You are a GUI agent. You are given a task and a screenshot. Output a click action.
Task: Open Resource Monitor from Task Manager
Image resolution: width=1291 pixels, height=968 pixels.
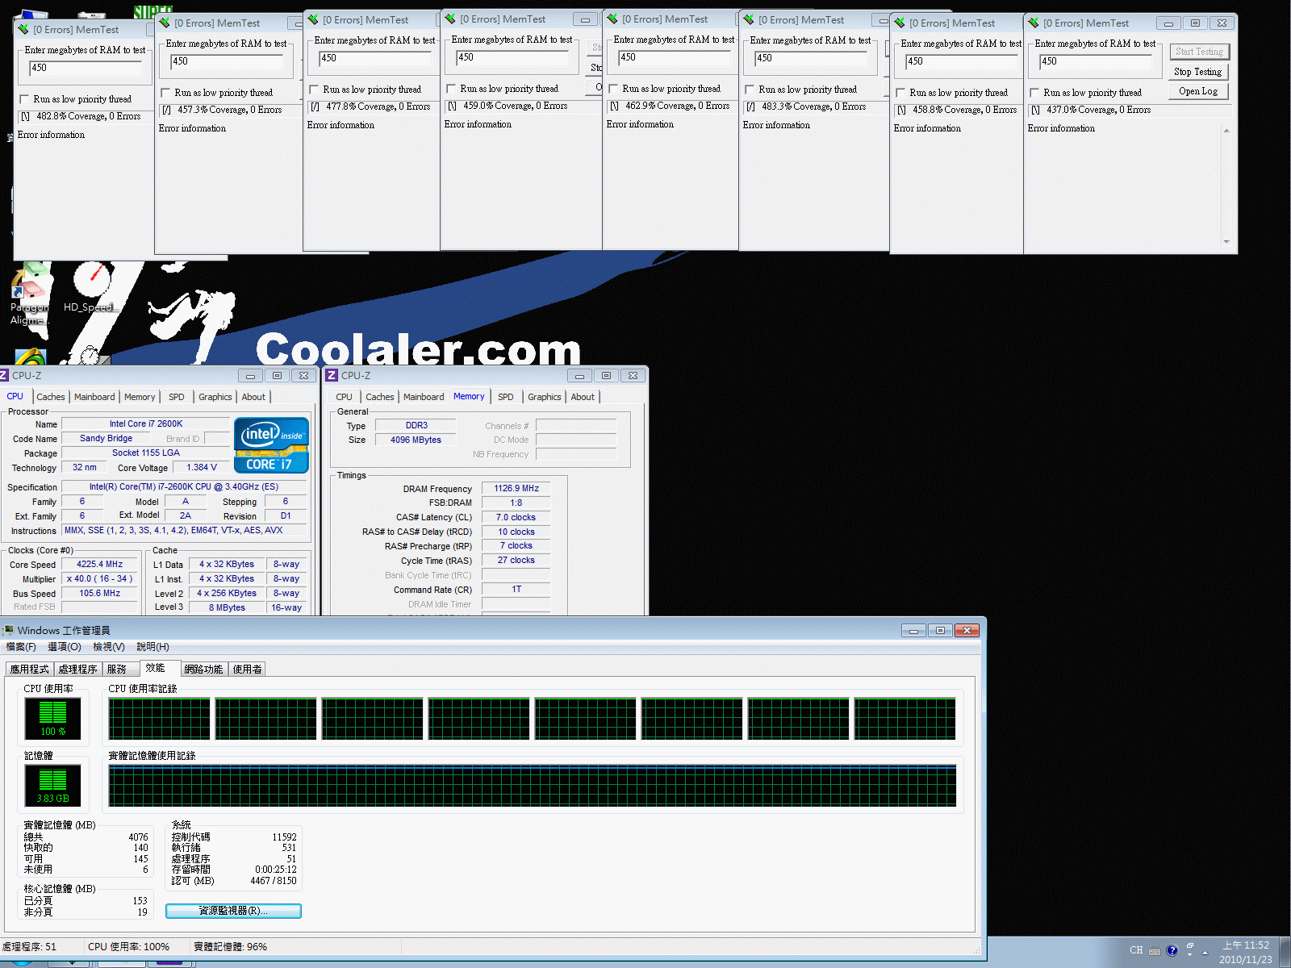pyautogui.click(x=233, y=911)
